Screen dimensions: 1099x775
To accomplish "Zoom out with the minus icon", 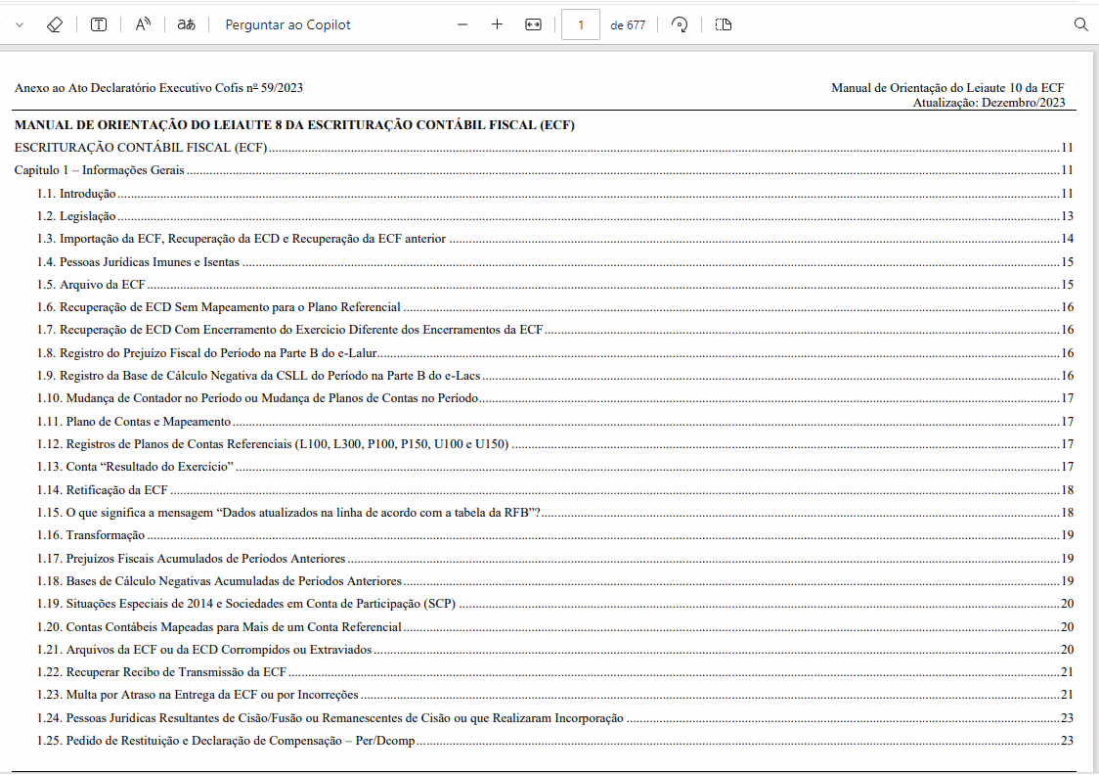I will point(462,24).
